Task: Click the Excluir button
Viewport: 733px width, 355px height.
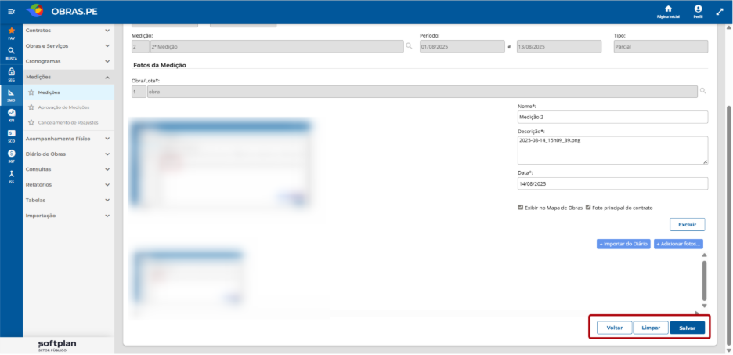Action: 688,224
